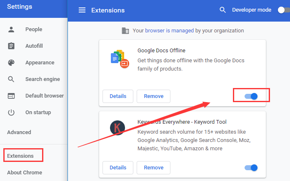Viewport: 290px width, 181px height.
Task: Turn off the Keywords Everywhere extension toggle
Action: [251, 168]
